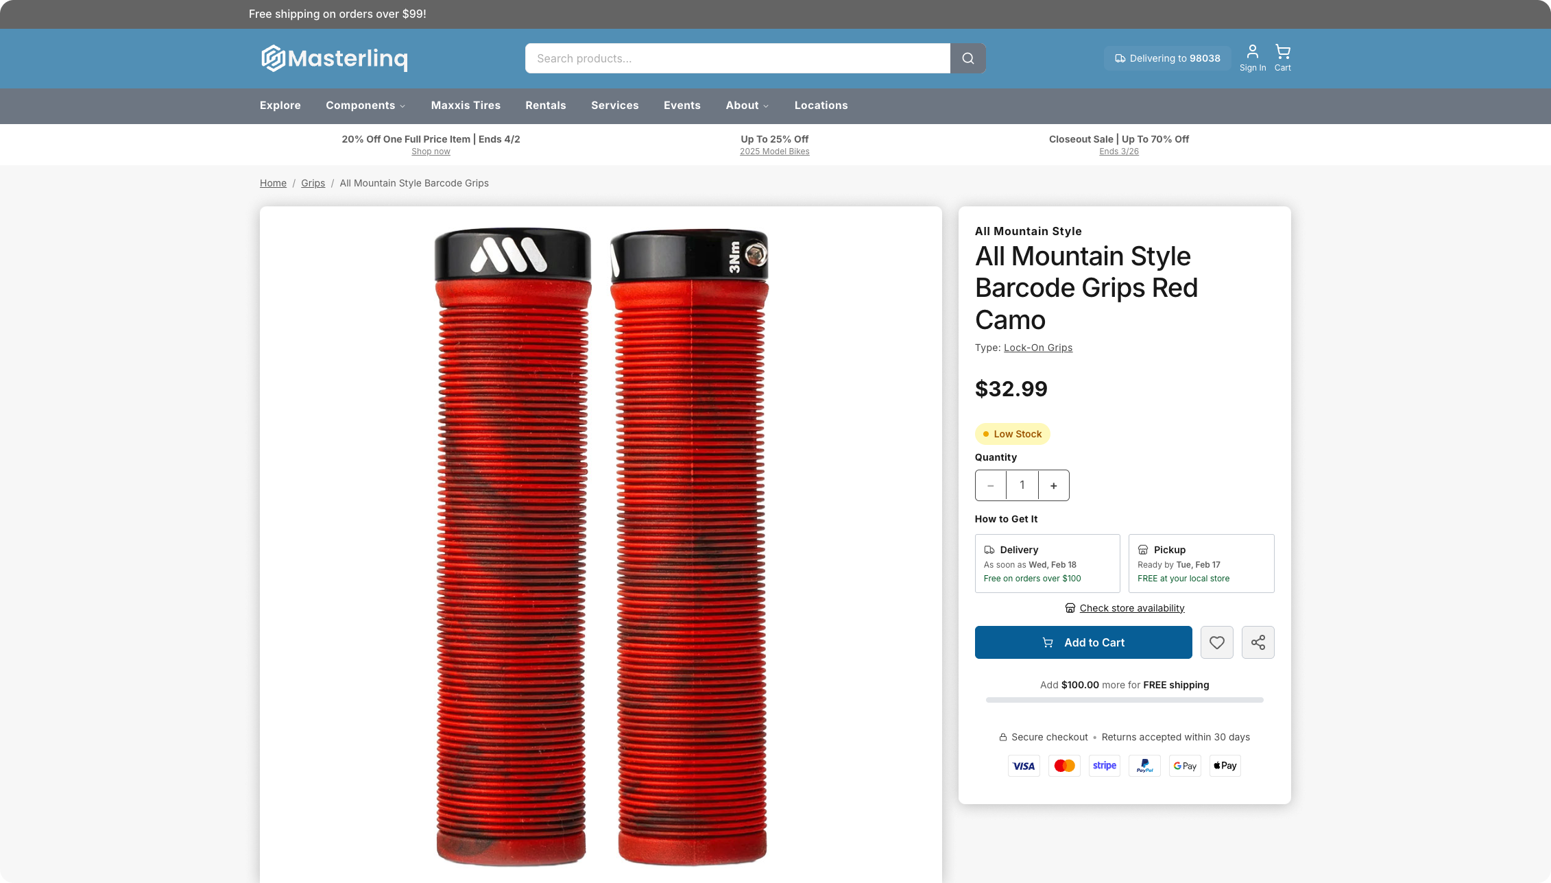Click the share icon button
The height and width of the screenshot is (883, 1551).
click(x=1258, y=642)
